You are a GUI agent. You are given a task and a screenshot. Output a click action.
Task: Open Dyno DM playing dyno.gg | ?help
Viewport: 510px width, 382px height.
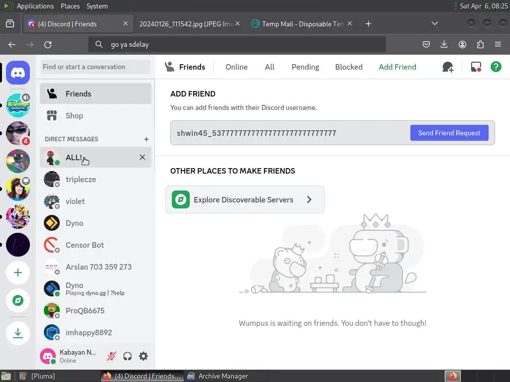pos(96,288)
